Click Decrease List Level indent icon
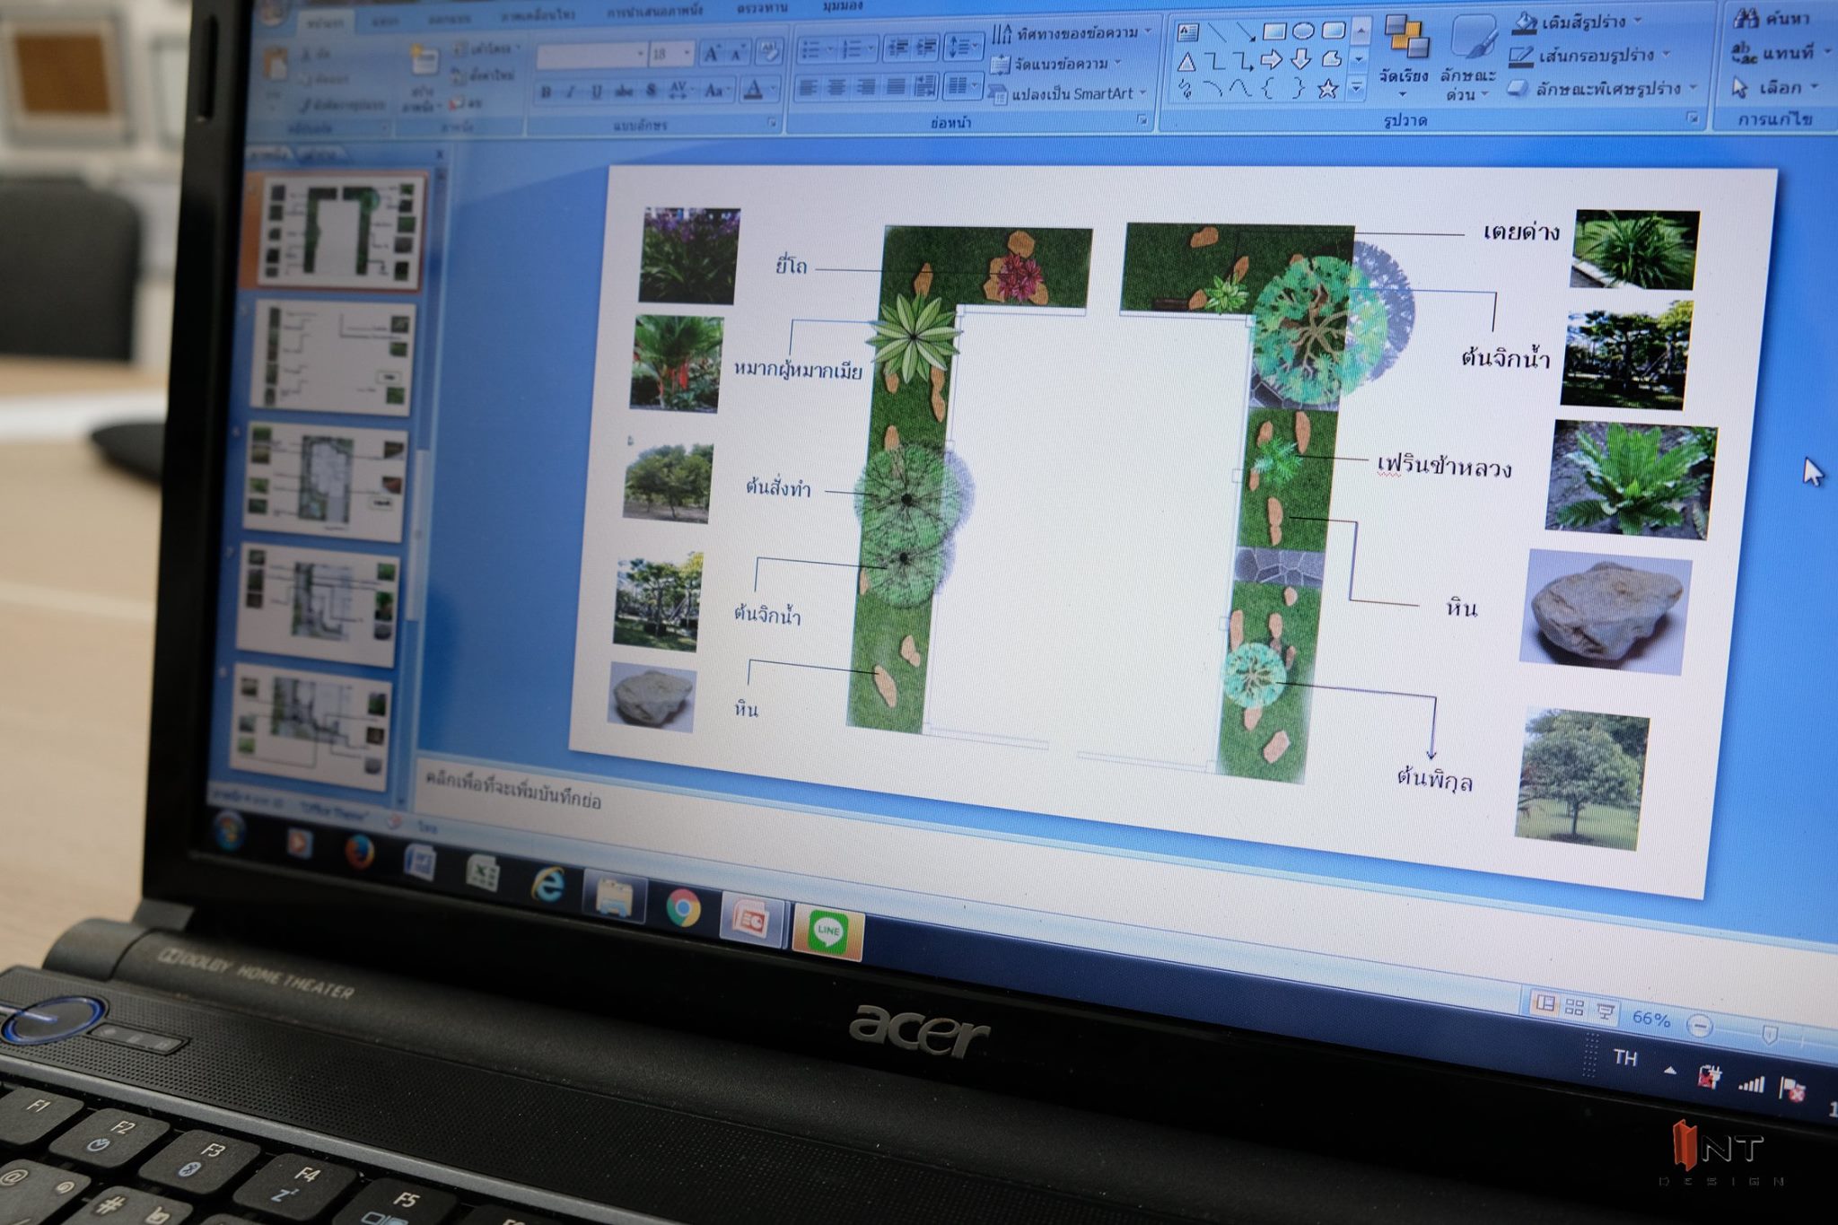 (897, 48)
